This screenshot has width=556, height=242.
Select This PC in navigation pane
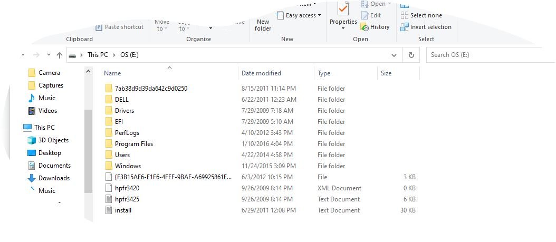pyautogui.click(x=39, y=127)
